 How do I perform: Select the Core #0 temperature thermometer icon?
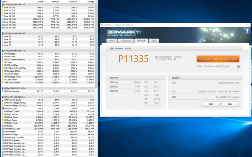[x=2, y=36]
